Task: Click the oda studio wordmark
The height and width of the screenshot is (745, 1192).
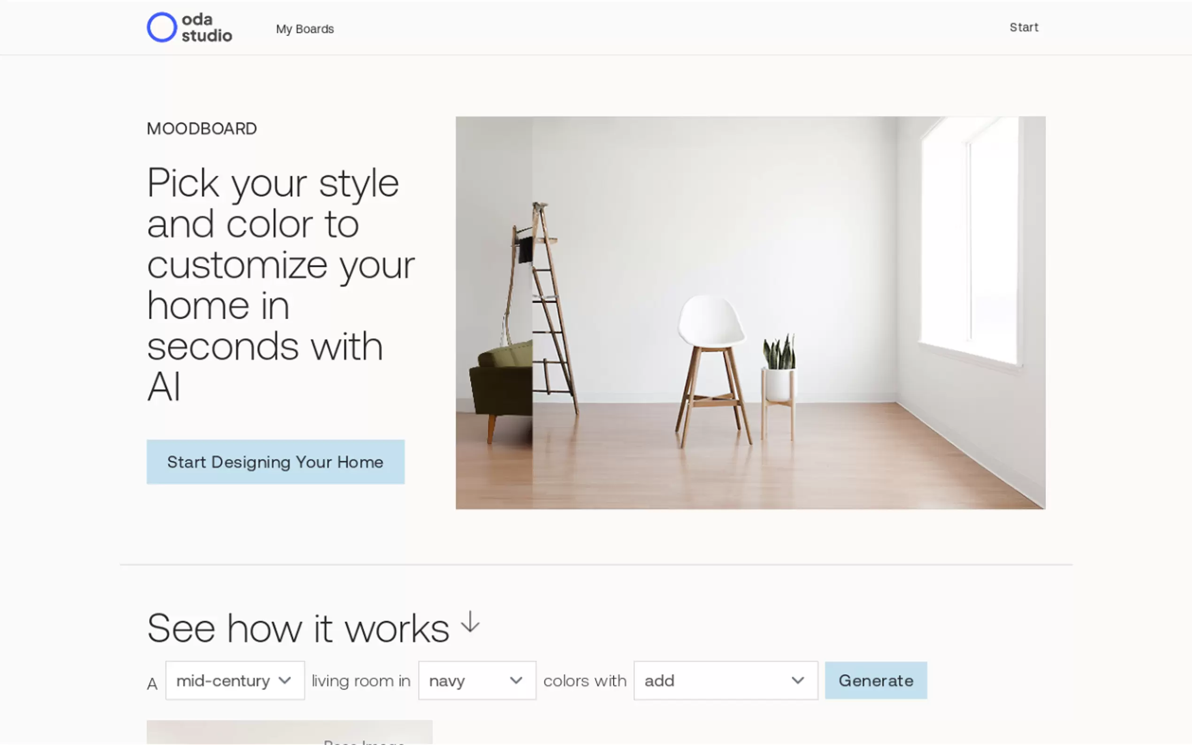Action: click(206, 28)
